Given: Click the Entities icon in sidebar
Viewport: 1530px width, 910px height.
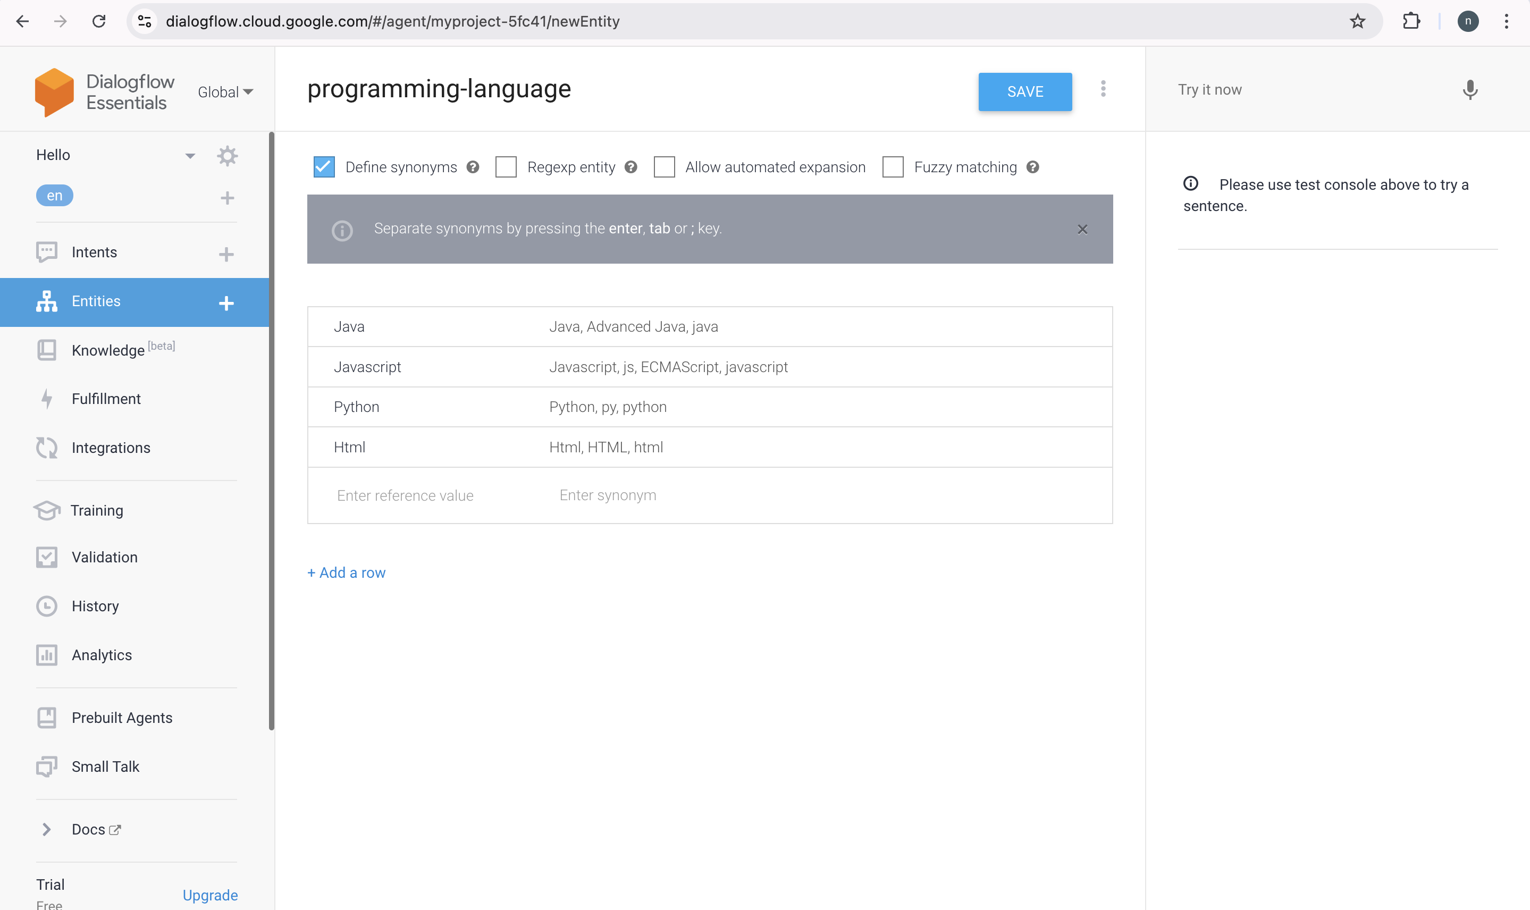Looking at the screenshot, I should 46,301.
